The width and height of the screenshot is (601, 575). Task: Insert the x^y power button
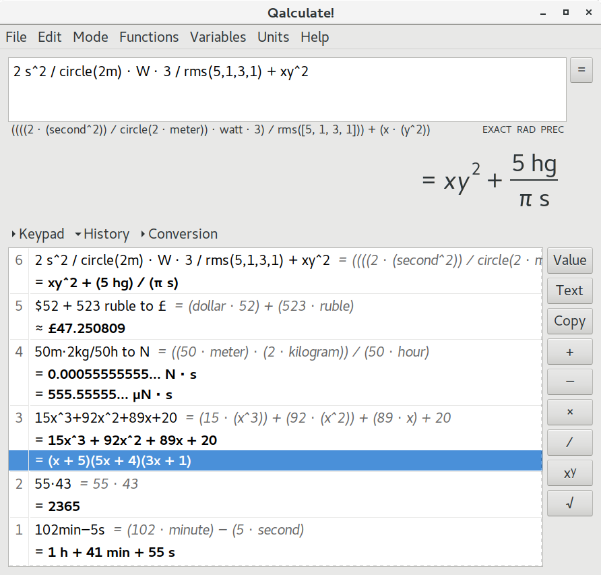(x=569, y=473)
